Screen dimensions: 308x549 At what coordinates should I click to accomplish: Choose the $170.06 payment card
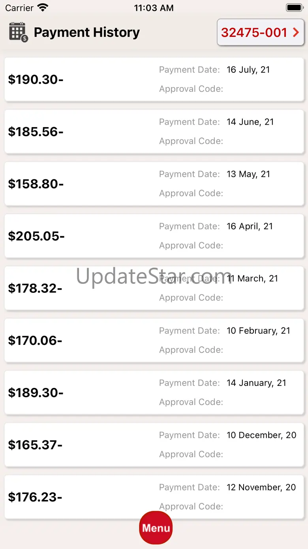154,340
